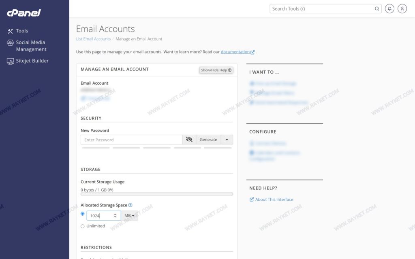This screenshot has width=415, height=259.
Task: Select the Unlimited storage radio button
Action: pyautogui.click(x=83, y=226)
